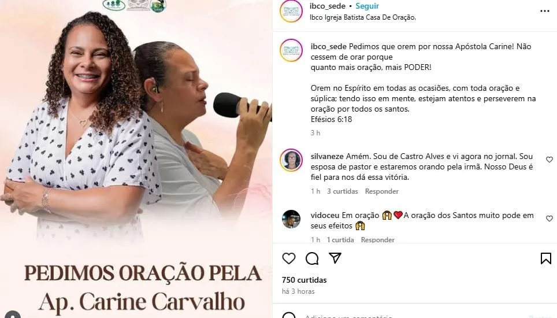
Task: Open the silvaneze username link
Action: (x=327, y=156)
